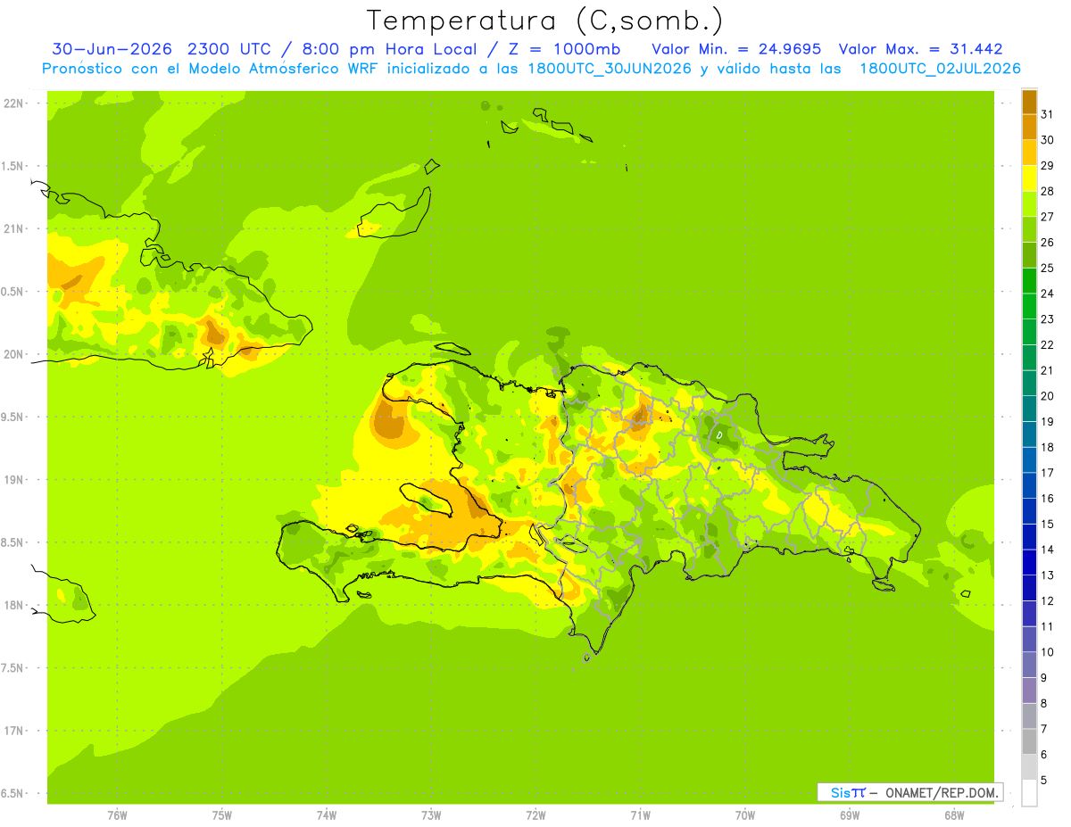Click the 74W longitude label
The image size is (1071, 827).
coord(327,815)
